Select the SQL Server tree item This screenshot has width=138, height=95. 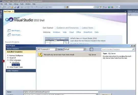coord(16,65)
